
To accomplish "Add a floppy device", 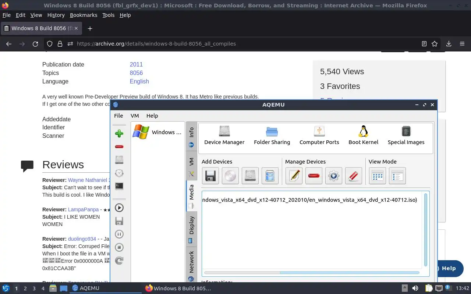I will pos(210,176).
